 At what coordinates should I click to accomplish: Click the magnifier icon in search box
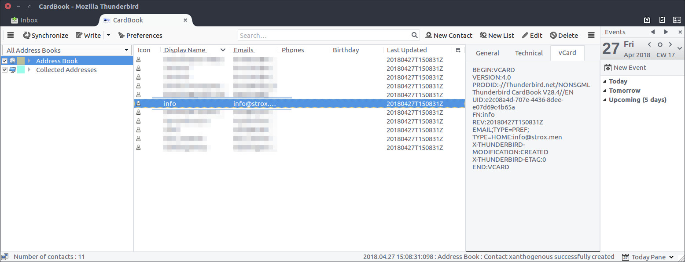pos(414,35)
